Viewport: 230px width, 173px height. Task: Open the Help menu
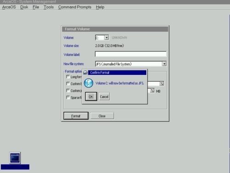[x=100, y=7]
